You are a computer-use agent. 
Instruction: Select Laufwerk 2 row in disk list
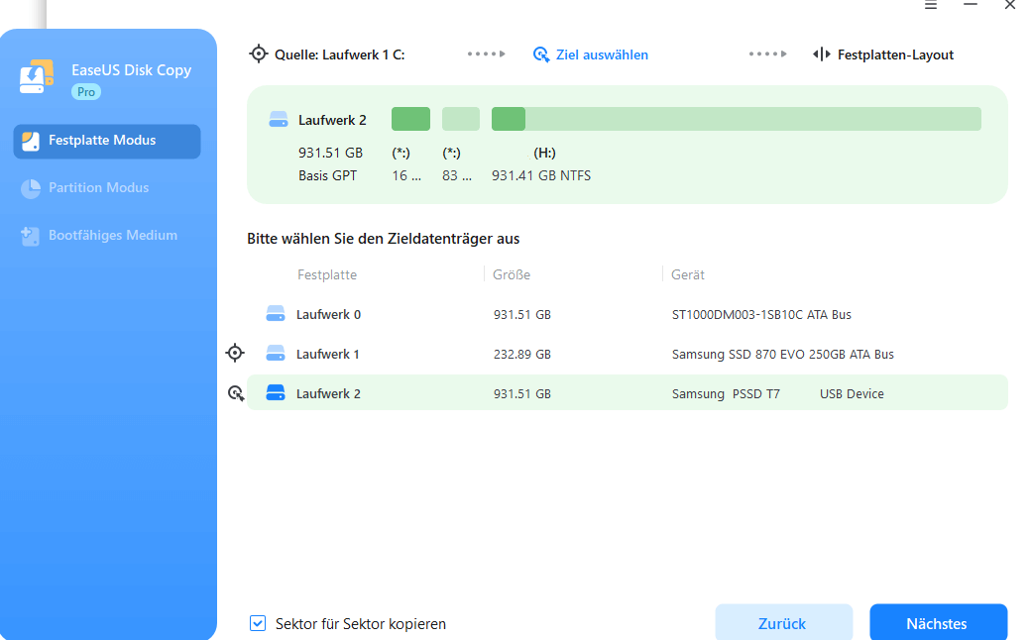628,392
